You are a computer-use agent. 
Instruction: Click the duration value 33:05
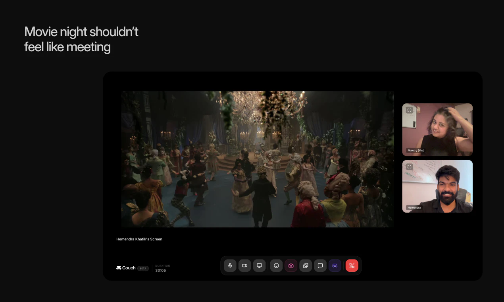161,271
